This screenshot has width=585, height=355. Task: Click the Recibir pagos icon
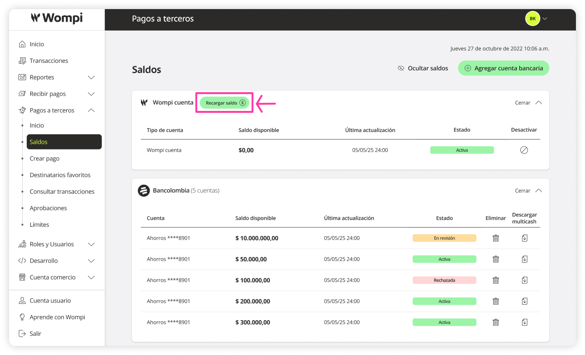[22, 94]
